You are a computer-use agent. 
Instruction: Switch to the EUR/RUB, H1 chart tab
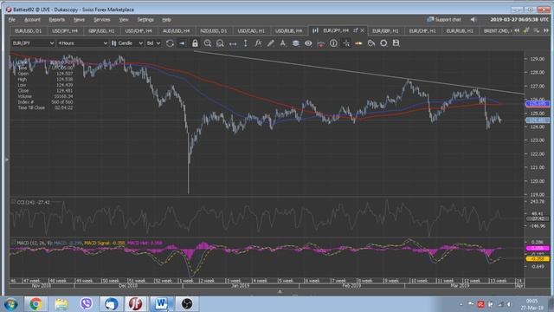pyautogui.click(x=460, y=31)
